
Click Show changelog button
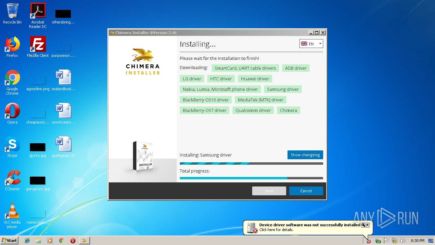point(305,155)
